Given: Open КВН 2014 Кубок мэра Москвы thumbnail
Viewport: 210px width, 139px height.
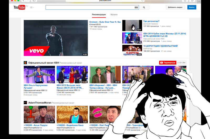Looking at the screenshot, I should [x=132, y=38].
